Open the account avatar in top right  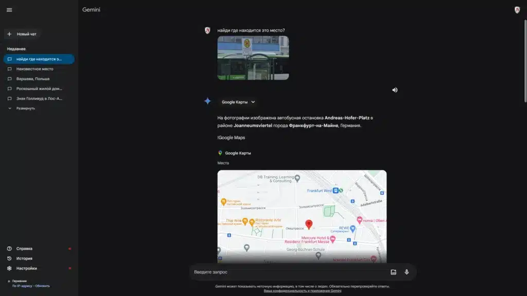pyautogui.click(x=517, y=10)
